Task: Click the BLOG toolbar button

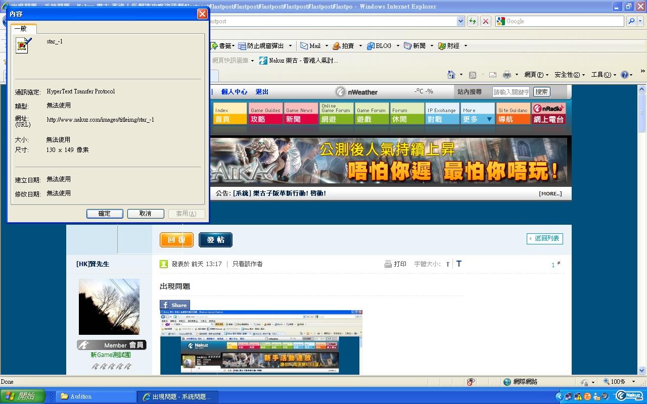Action: pos(380,46)
